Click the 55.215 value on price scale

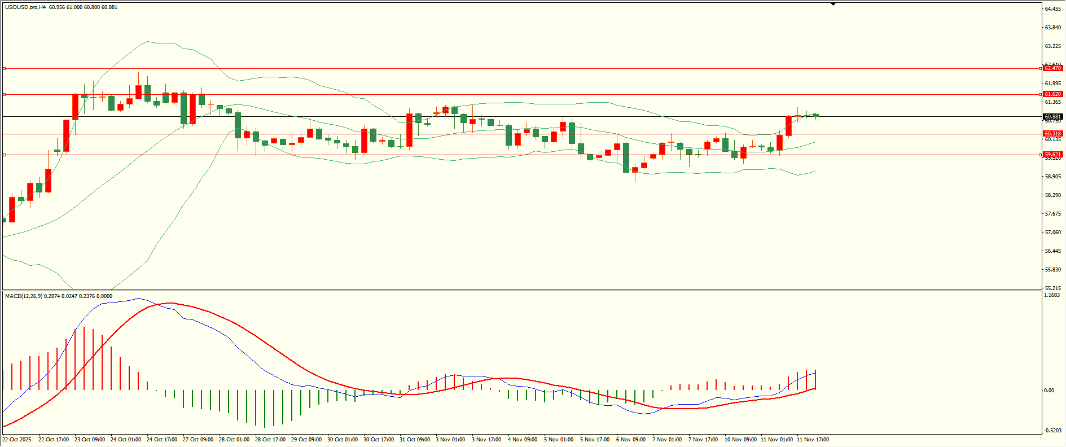1052,288
